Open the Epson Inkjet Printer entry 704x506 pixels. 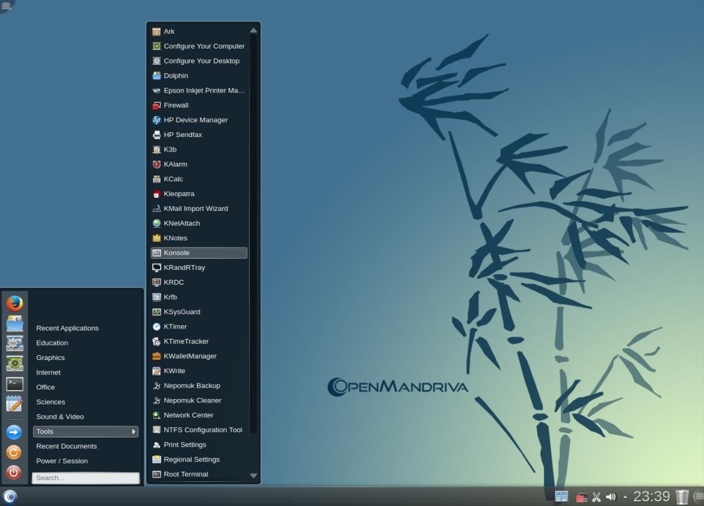point(199,91)
